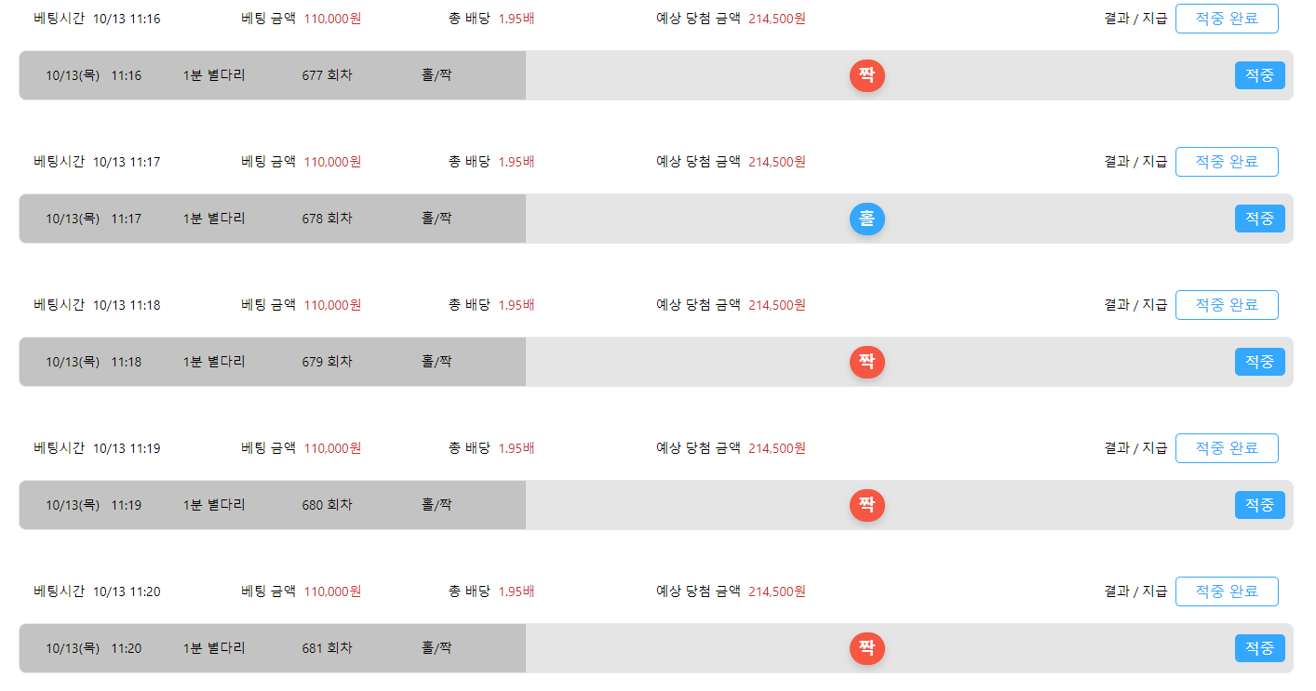Select 1분 별다리 text in the 11:17 row
The width and height of the screenshot is (1316, 691).
coord(214,219)
